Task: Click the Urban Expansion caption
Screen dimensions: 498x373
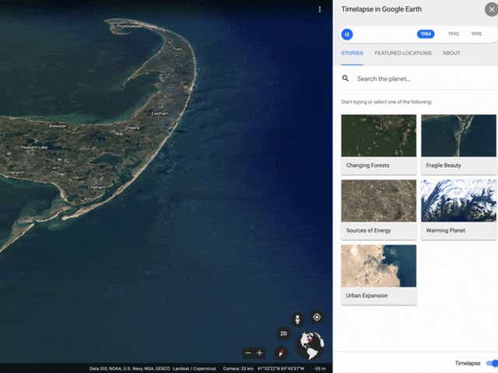Action: point(366,295)
